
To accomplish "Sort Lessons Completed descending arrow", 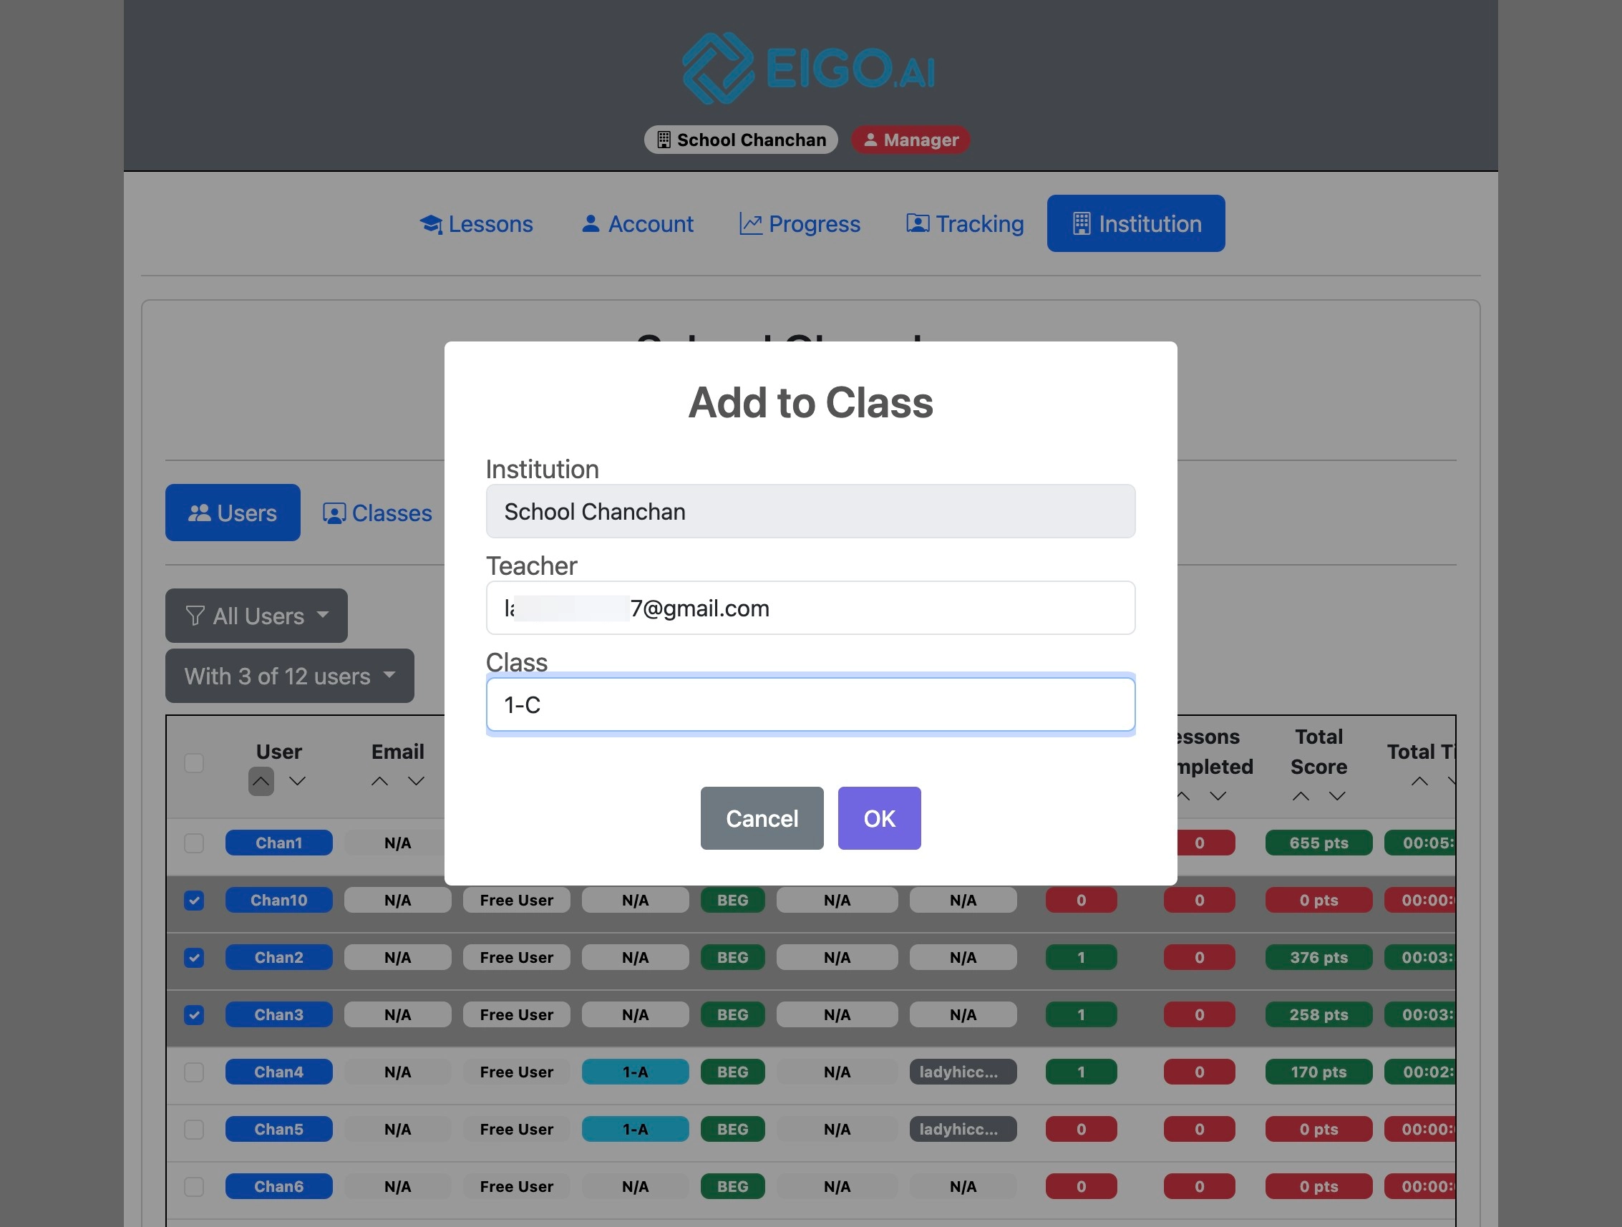I will coord(1218,796).
